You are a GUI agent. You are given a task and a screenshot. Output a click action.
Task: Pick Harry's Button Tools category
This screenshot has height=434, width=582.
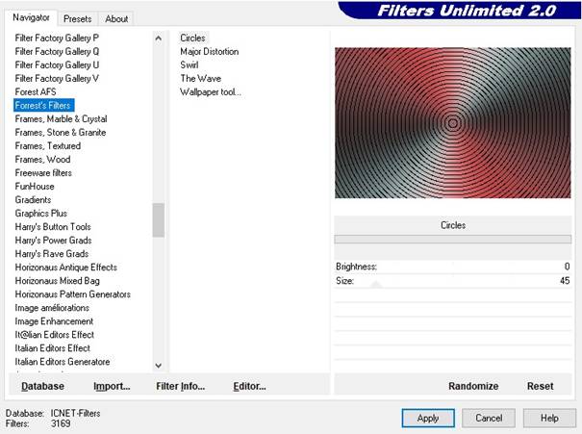[53, 227]
